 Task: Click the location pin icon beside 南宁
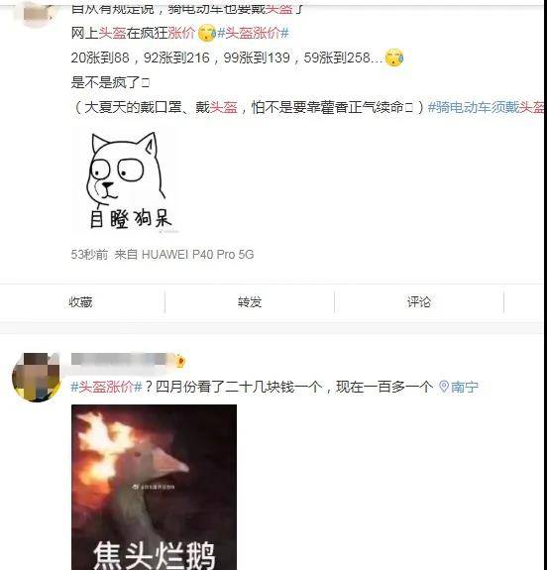444,387
